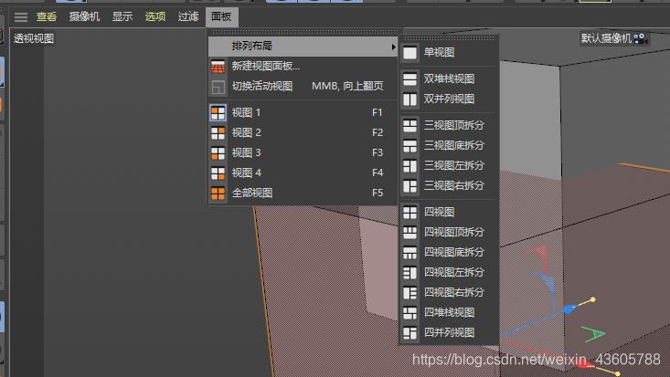Close the 面板 menu tab

(221, 16)
